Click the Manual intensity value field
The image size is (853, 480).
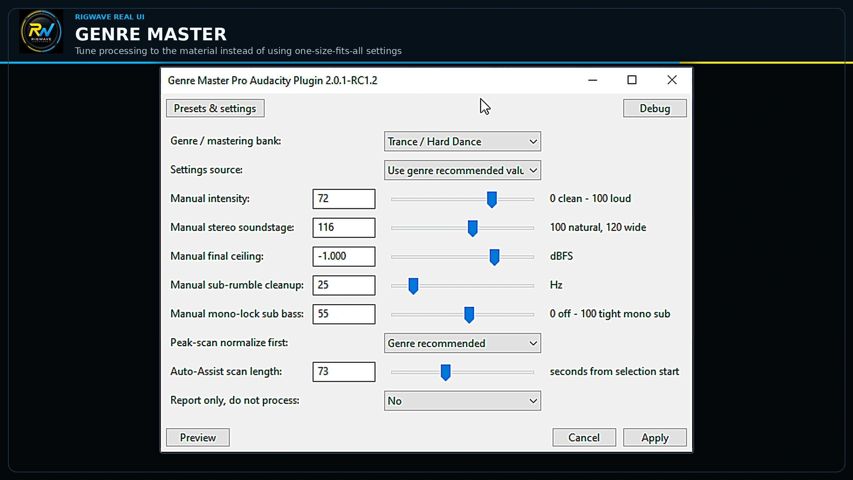coord(344,199)
